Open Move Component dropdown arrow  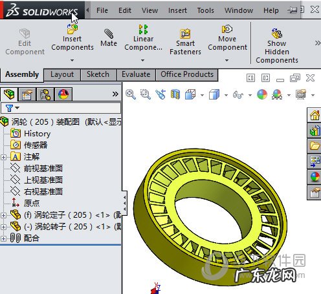227,60
